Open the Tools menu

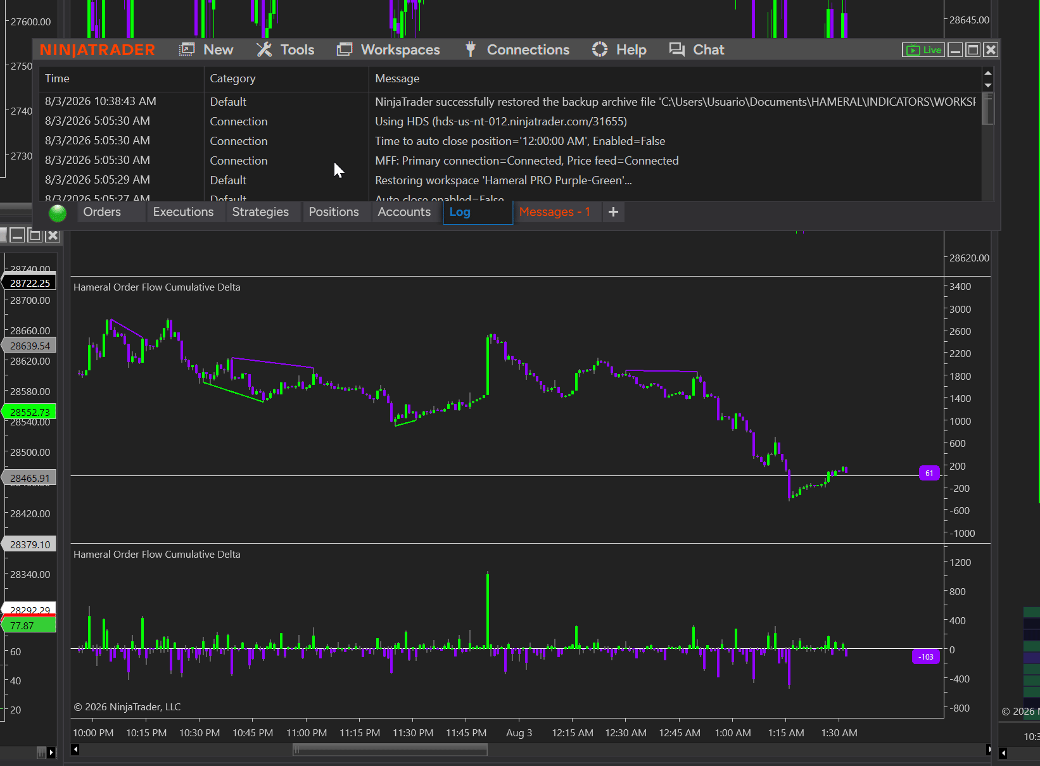[x=285, y=50]
